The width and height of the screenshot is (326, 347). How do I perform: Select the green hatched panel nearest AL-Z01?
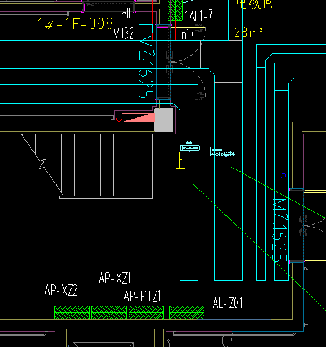pos(187,312)
